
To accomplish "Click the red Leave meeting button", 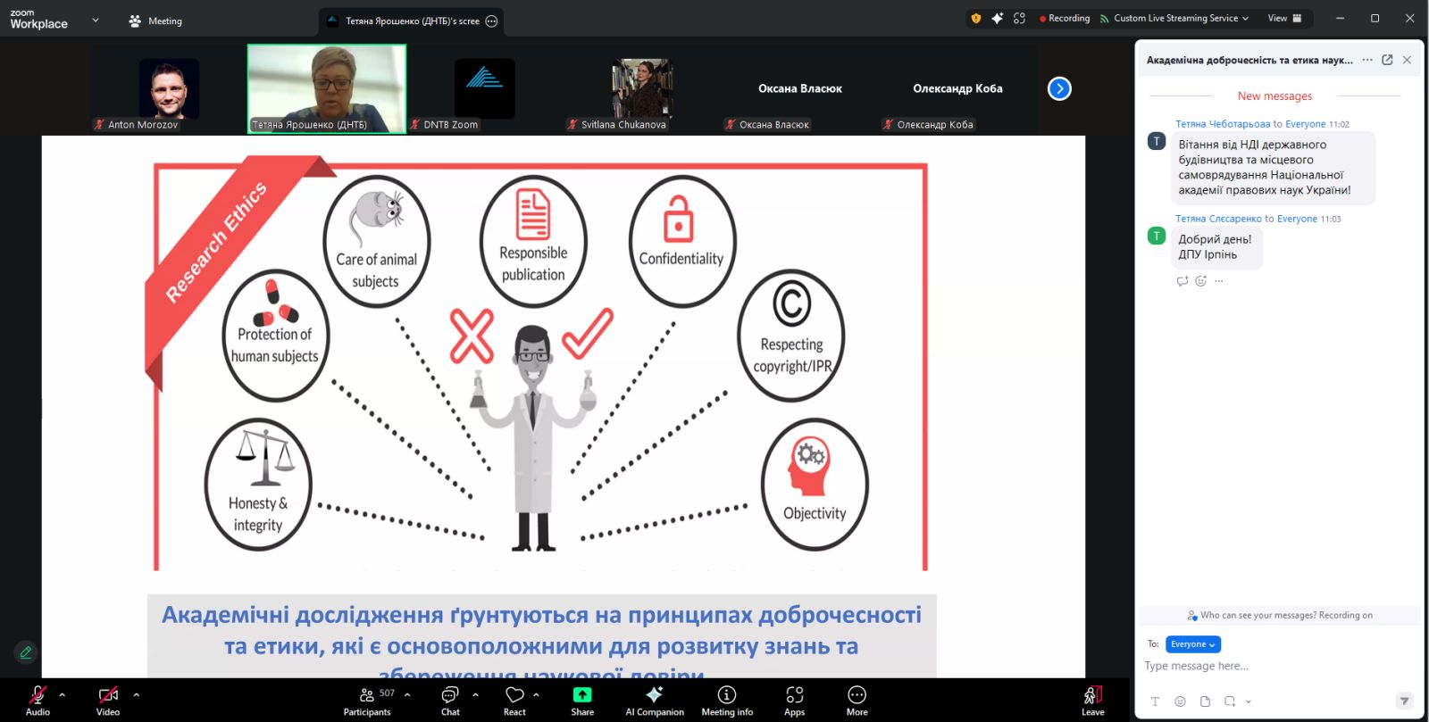I will pos(1092,699).
